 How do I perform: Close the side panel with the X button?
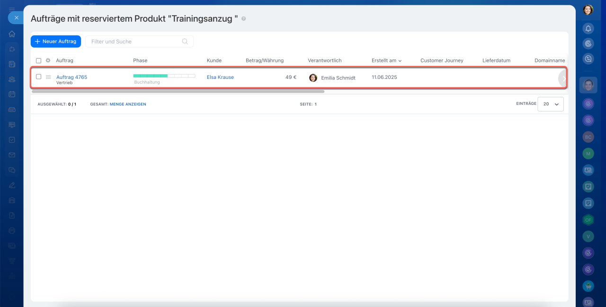(x=16, y=17)
